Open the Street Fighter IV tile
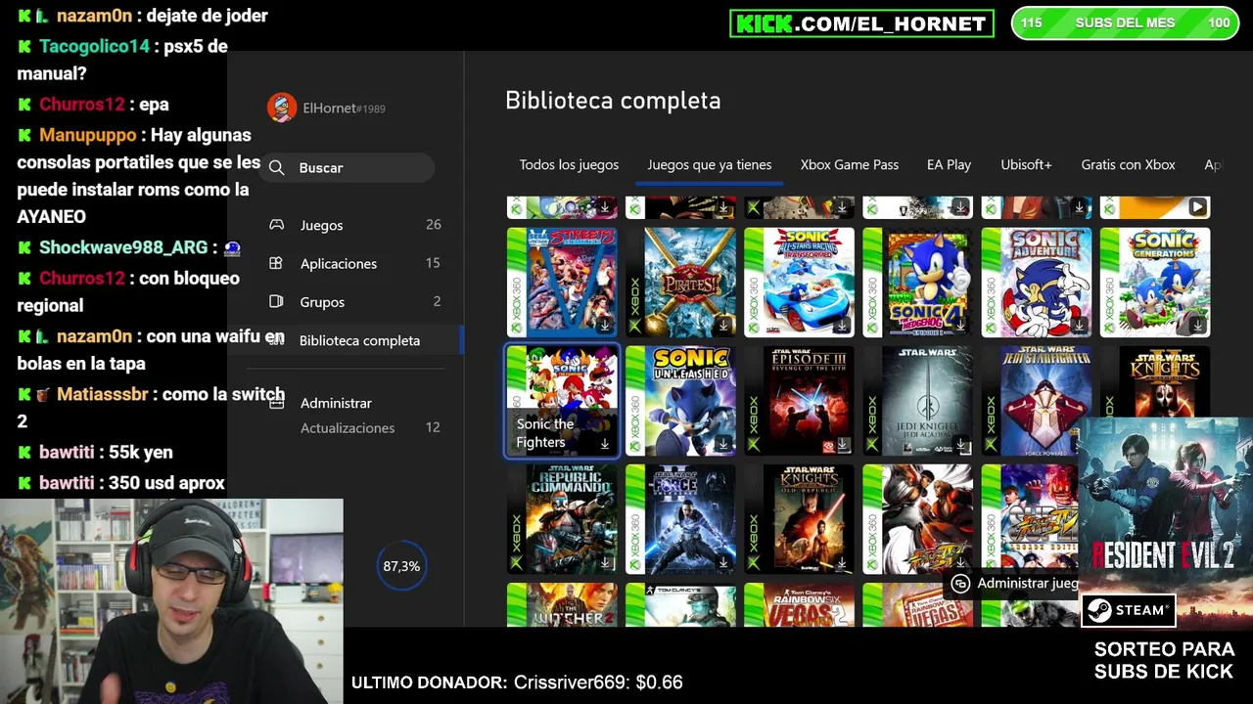The height and width of the screenshot is (704, 1253). (918, 519)
